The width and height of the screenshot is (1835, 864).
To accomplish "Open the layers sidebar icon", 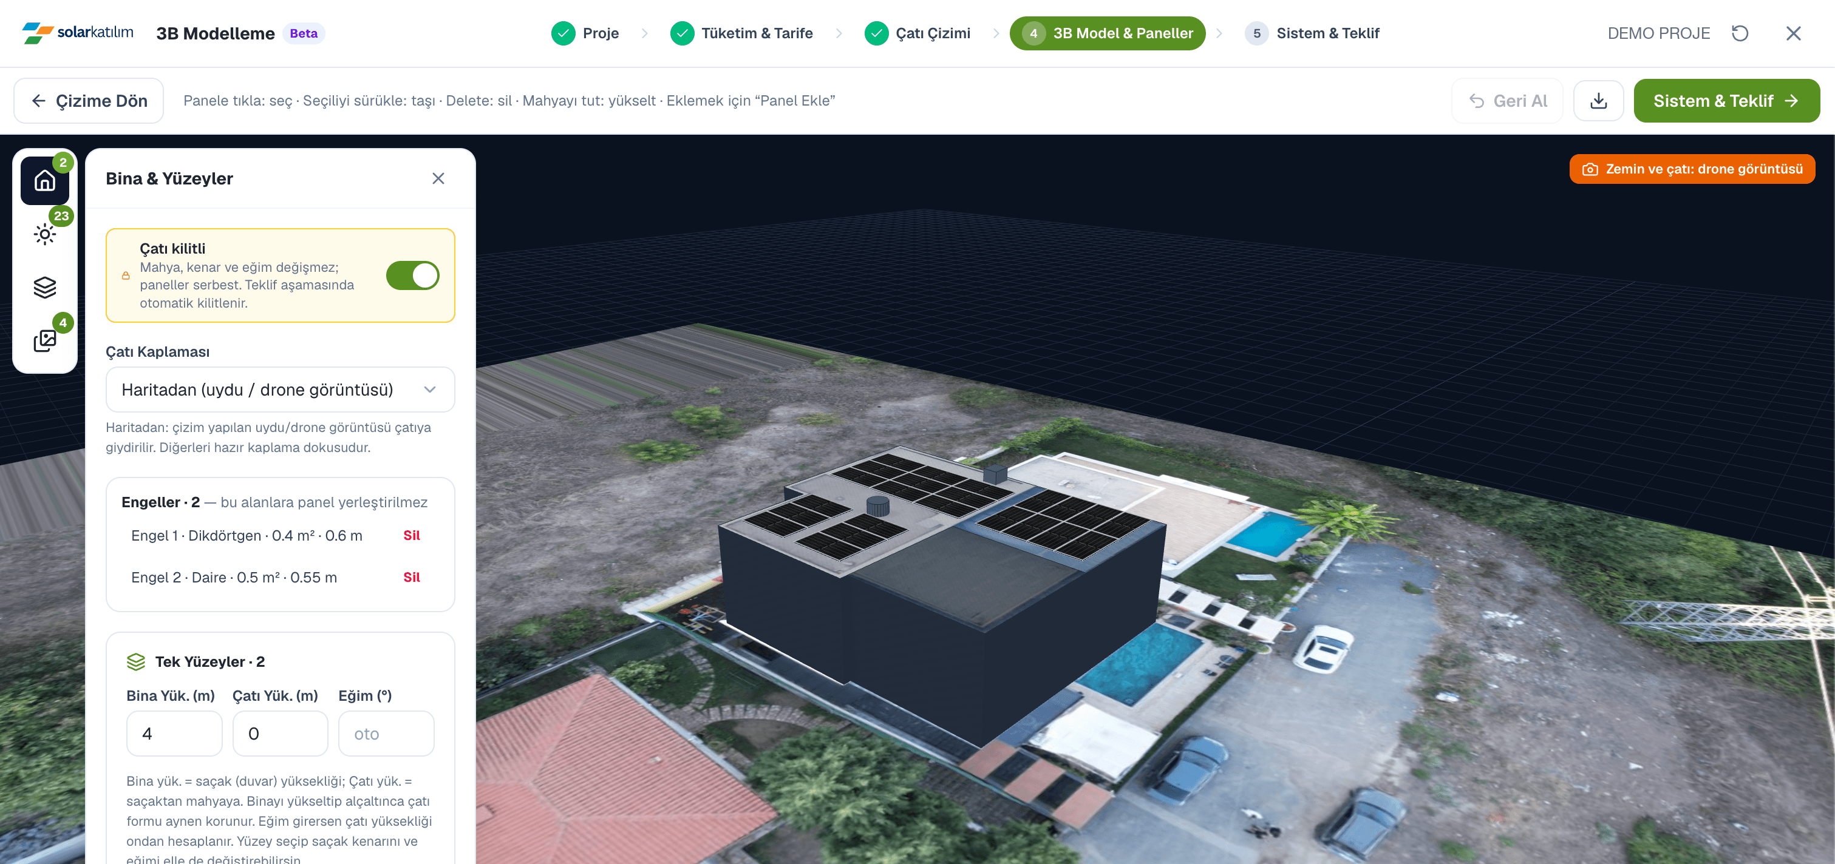I will 44,287.
